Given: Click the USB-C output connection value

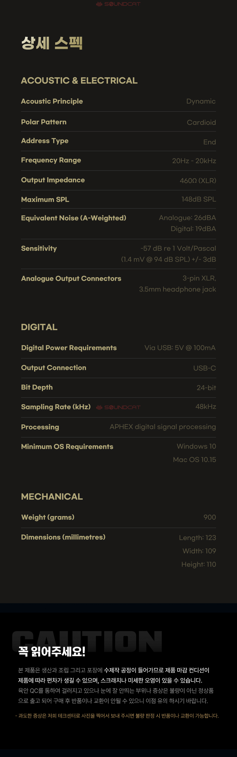Looking at the screenshot, I should coord(204,368).
